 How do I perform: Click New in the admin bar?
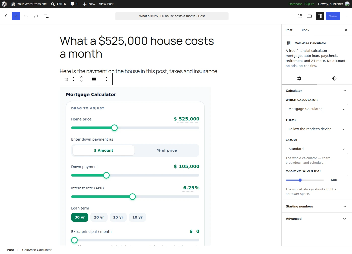pyautogui.click(x=89, y=4)
